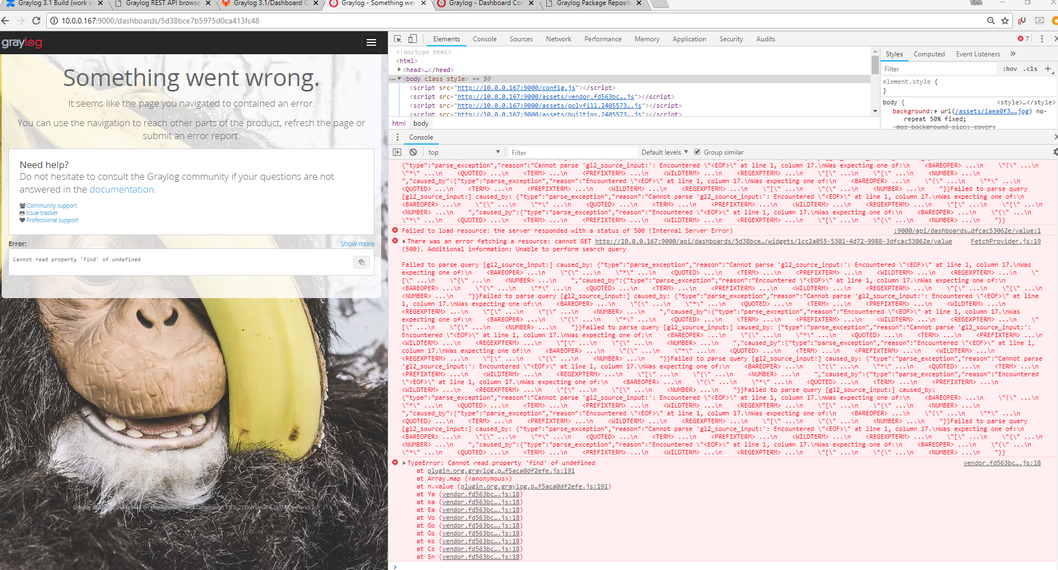This screenshot has height=570, width=1058.
Task: Close the 'Graylog - Dashboard Con' browser tab
Action: (x=531, y=3)
